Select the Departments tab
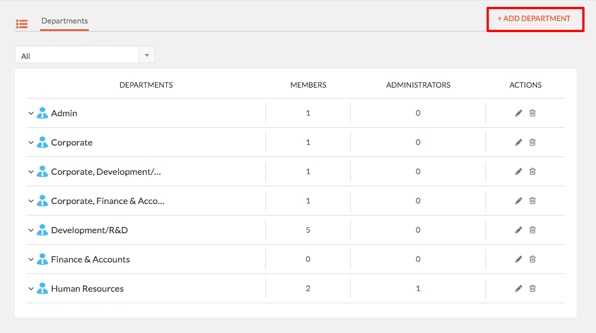 65,21
